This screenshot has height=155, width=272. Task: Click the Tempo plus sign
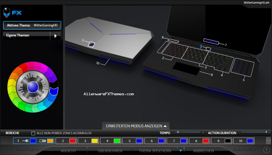coord(203,133)
